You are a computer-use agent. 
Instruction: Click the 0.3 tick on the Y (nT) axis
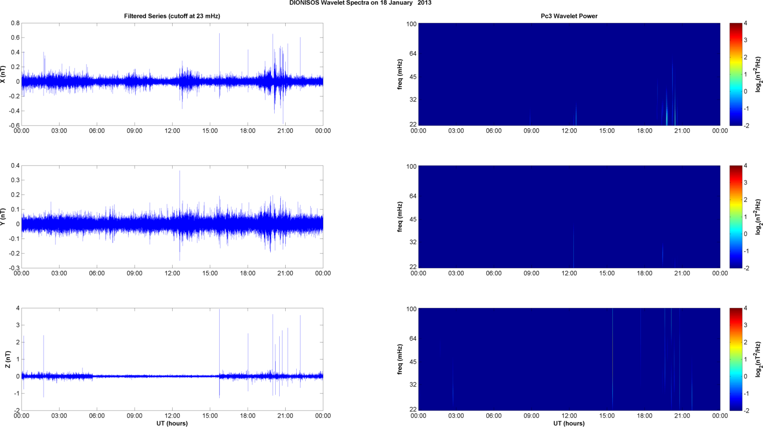pos(15,180)
